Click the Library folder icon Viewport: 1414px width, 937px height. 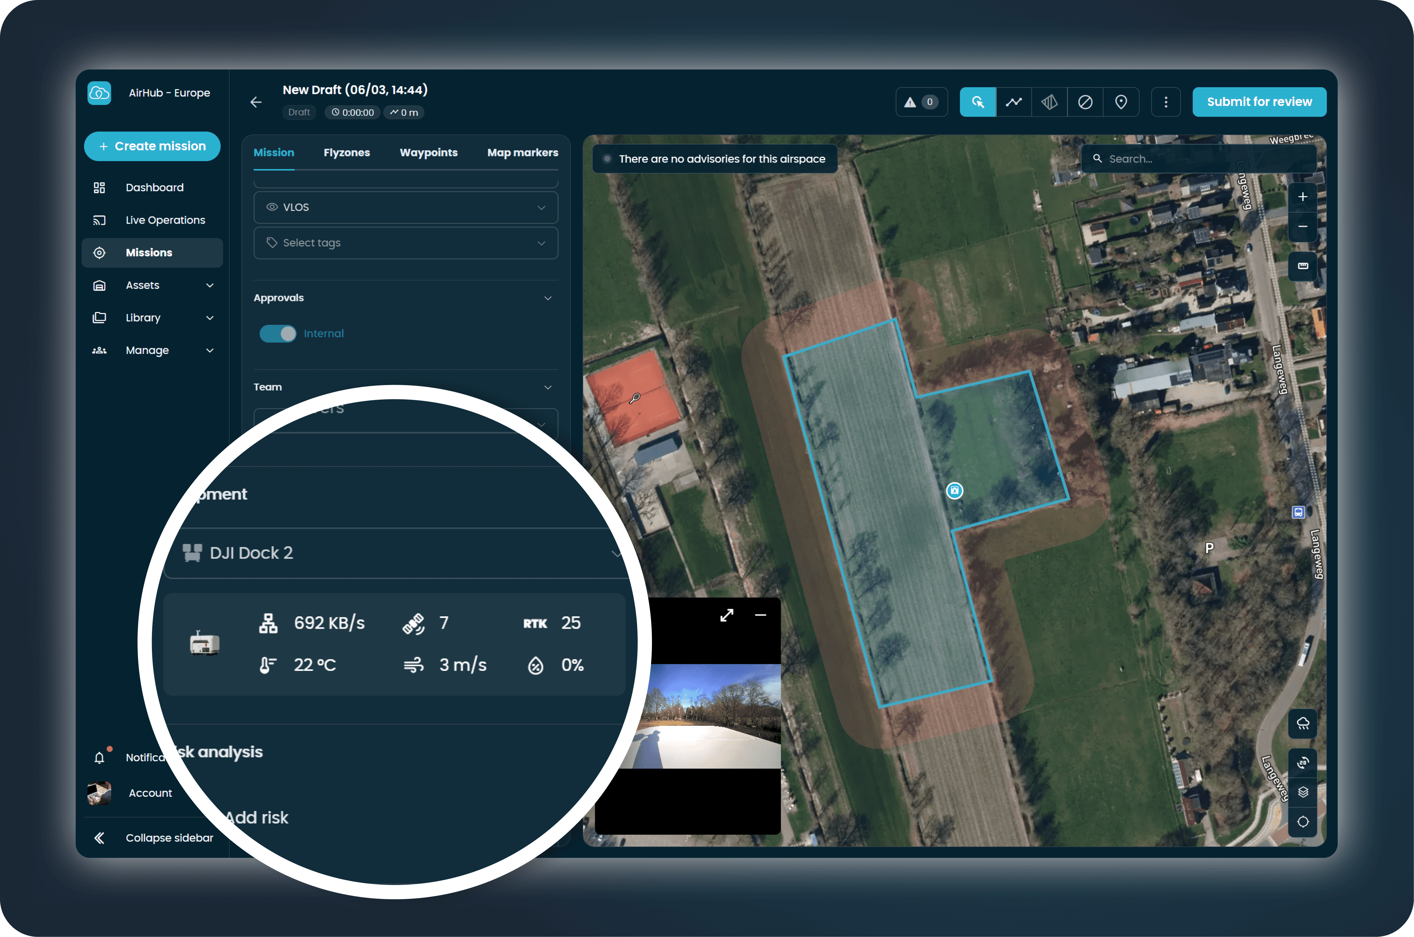(99, 318)
